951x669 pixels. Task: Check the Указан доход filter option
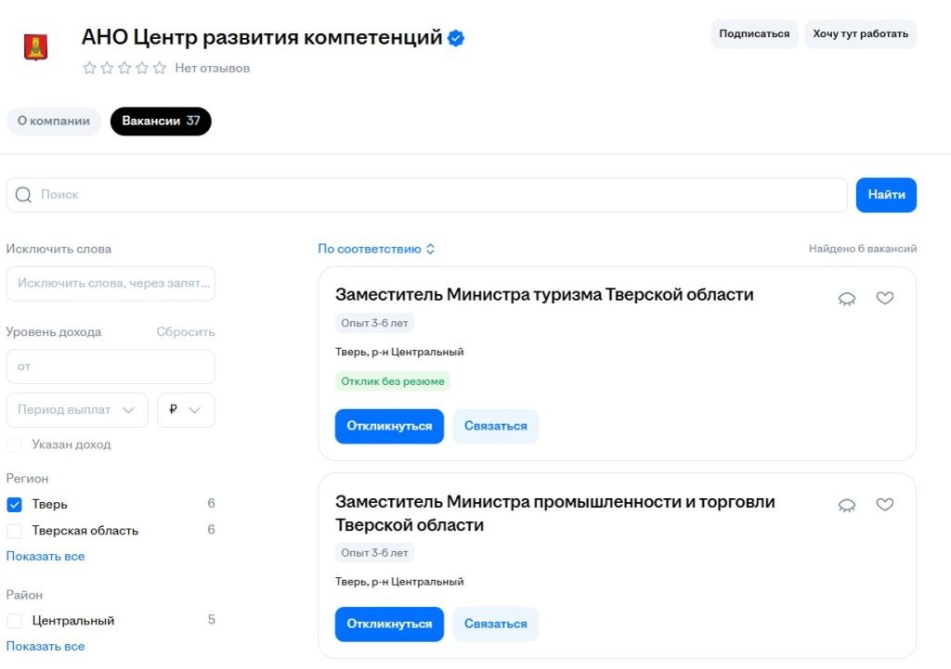coord(14,444)
